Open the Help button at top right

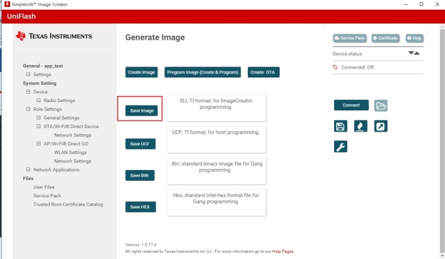pyautogui.click(x=414, y=38)
